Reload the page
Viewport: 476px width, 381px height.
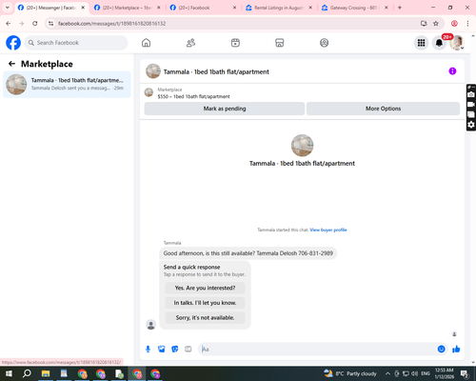click(x=35, y=24)
